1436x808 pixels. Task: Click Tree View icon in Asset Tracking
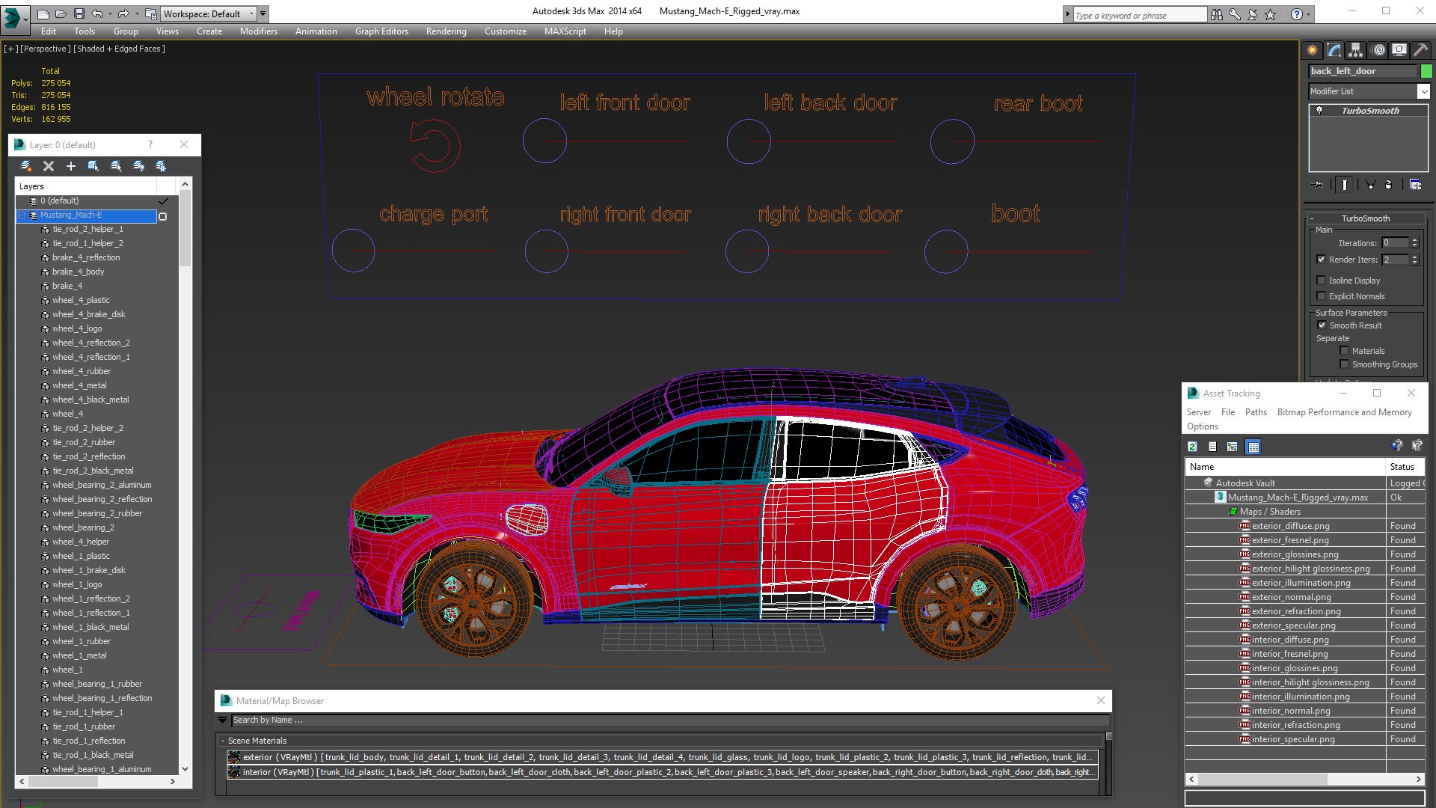tap(1233, 447)
